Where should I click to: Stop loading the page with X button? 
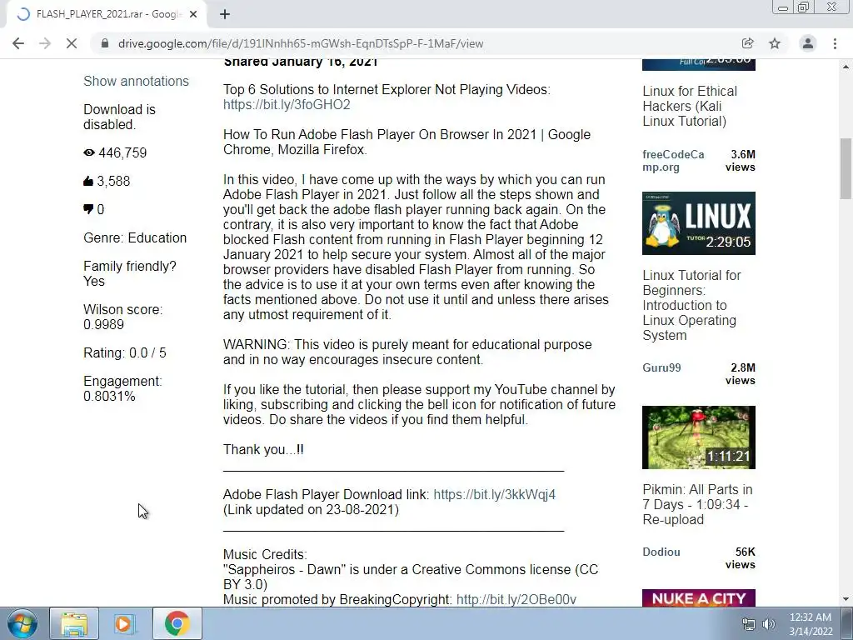(x=72, y=43)
